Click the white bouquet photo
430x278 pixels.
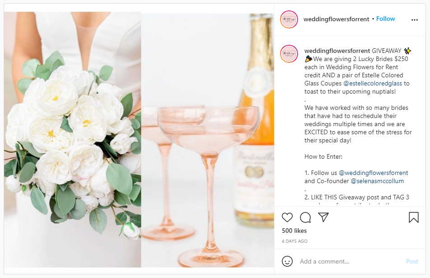tap(73, 140)
